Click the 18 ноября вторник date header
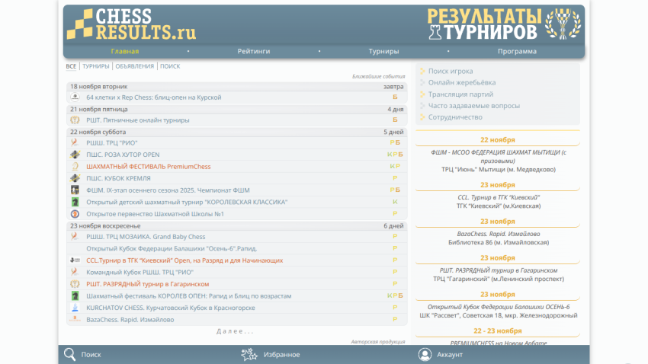Image resolution: width=648 pixels, height=364 pixels. click(99, 87)
